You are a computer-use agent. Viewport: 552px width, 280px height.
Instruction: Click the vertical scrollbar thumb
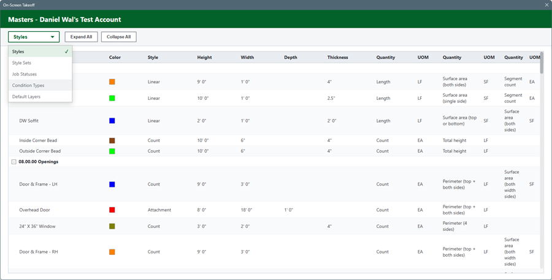(542, 62)
